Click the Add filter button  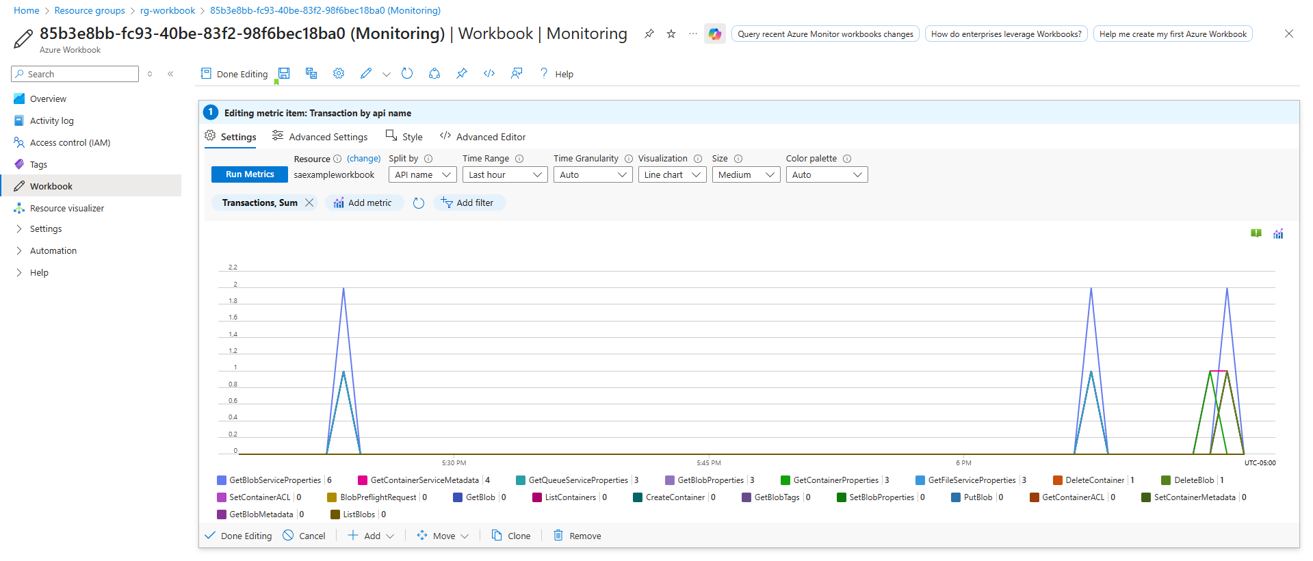coord(468,203)
